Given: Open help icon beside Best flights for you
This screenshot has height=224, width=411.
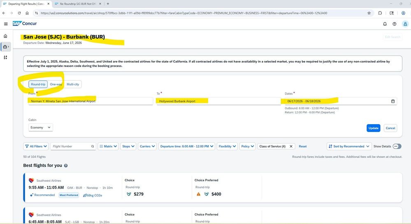Looking at the screenshot, I should (66, 166).
